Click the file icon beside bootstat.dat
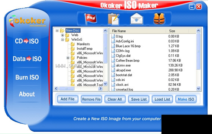Screen dimensions: 212x134 pyautogui.click(x=113, y=75)
